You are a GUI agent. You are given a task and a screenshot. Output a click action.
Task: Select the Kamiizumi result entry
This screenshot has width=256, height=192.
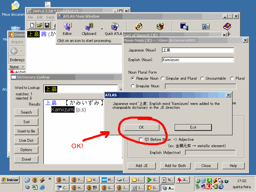click(63, 109)
